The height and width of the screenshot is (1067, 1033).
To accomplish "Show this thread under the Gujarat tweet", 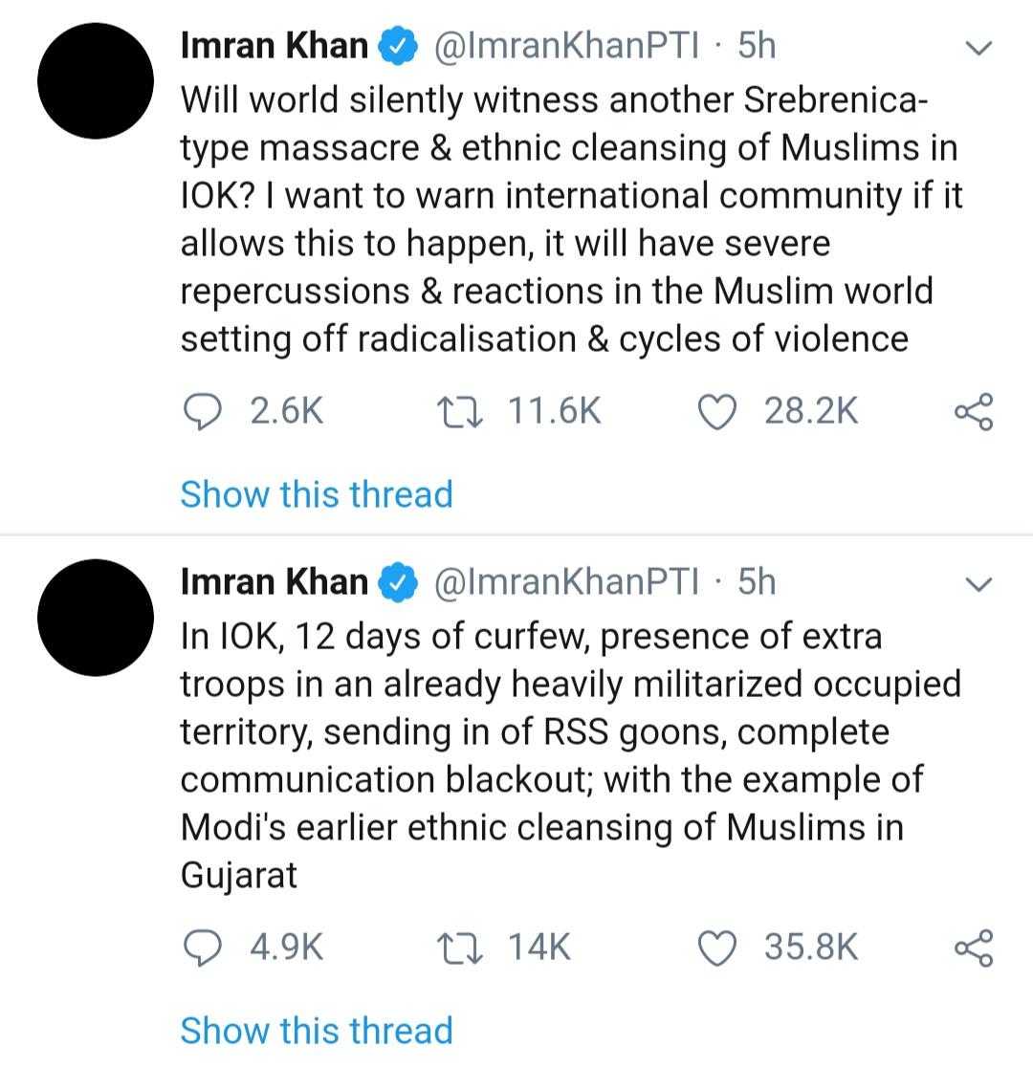I will pos(317,1031).
